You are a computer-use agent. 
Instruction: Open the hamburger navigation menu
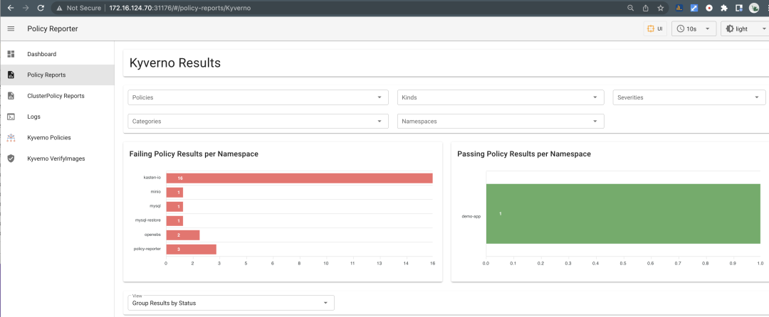(x=11, y=29)
